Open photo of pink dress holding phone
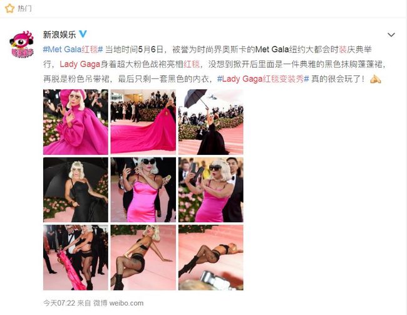 pos(211,190)
